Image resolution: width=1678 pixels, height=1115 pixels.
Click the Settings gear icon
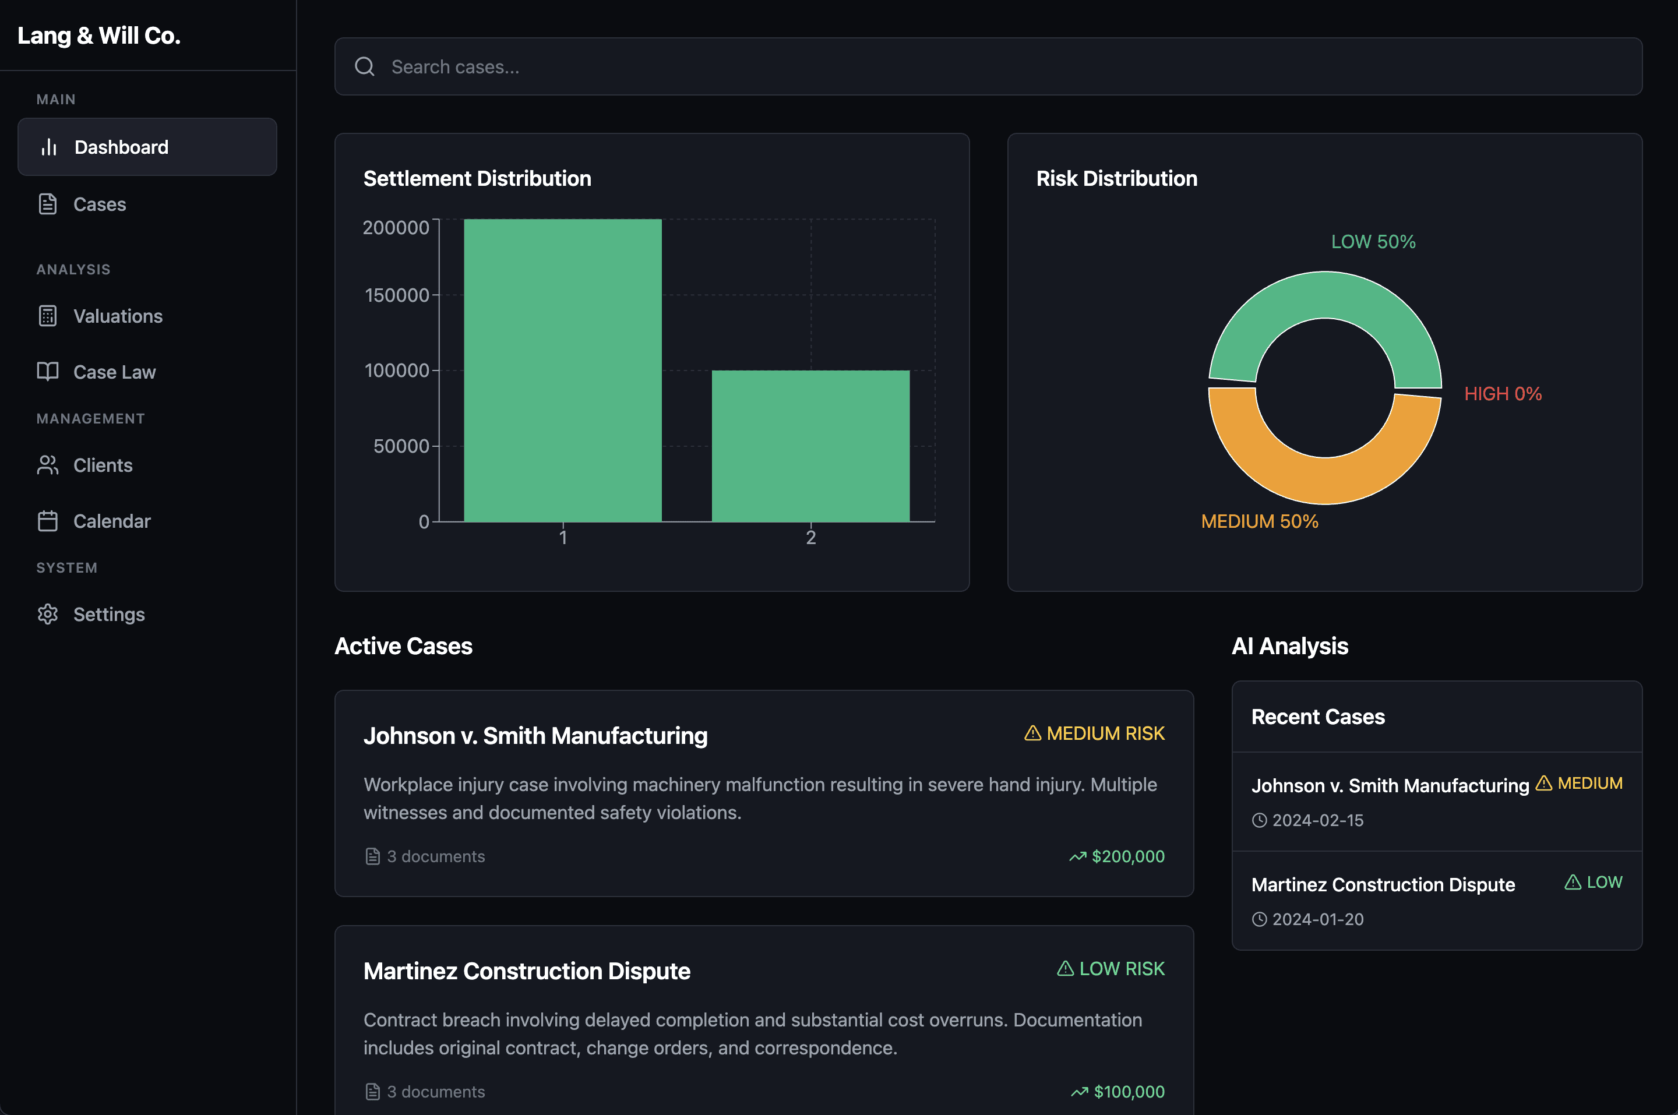tap(48, 613)
